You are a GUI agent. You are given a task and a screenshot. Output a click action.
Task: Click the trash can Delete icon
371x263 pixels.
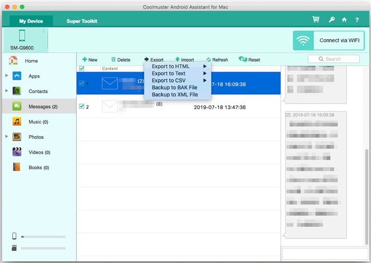pos(113,59)
